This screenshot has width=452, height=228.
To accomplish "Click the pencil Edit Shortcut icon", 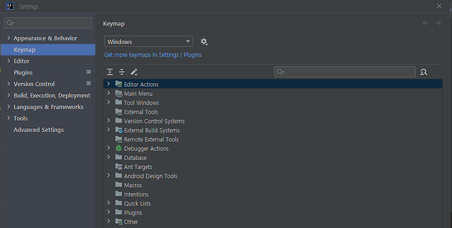I will [x=134, y=72].
